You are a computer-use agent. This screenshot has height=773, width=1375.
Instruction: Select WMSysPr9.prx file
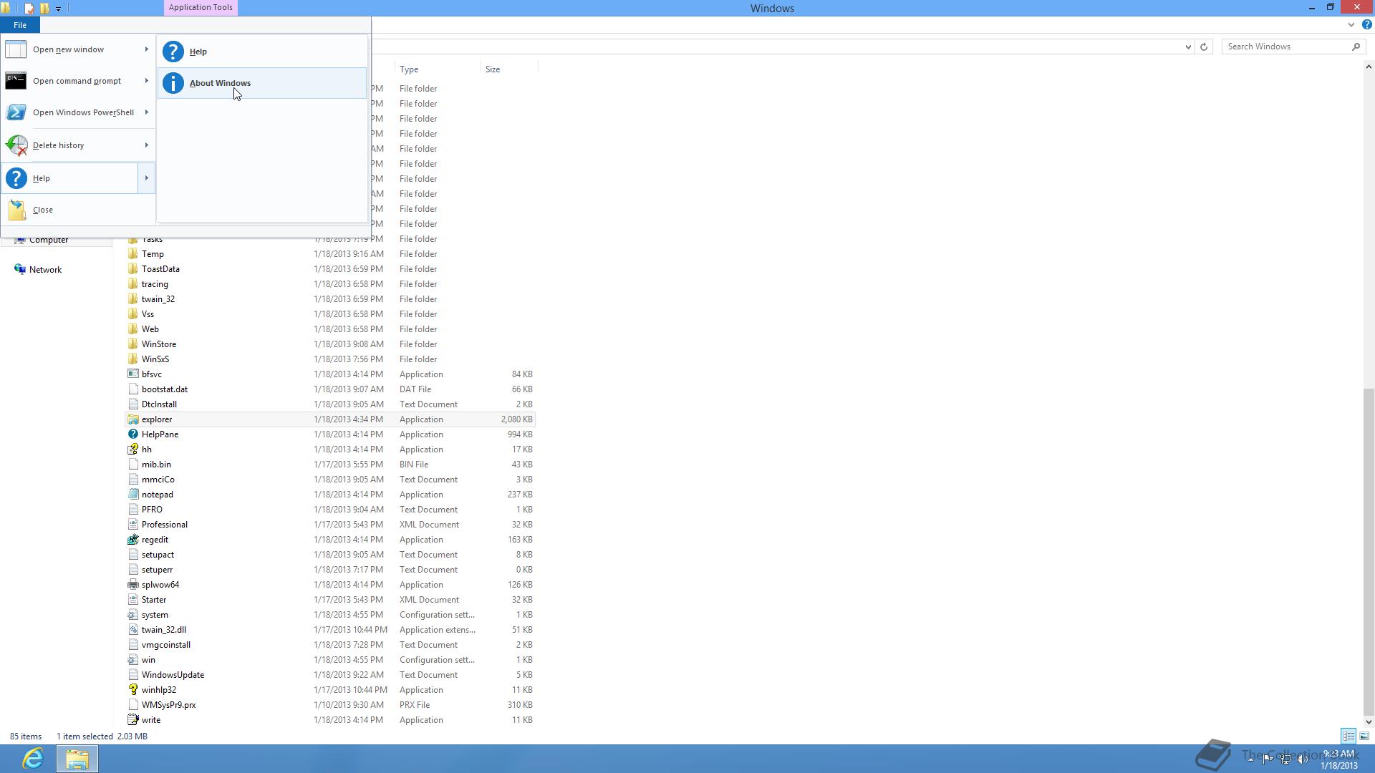click(168, 705)
